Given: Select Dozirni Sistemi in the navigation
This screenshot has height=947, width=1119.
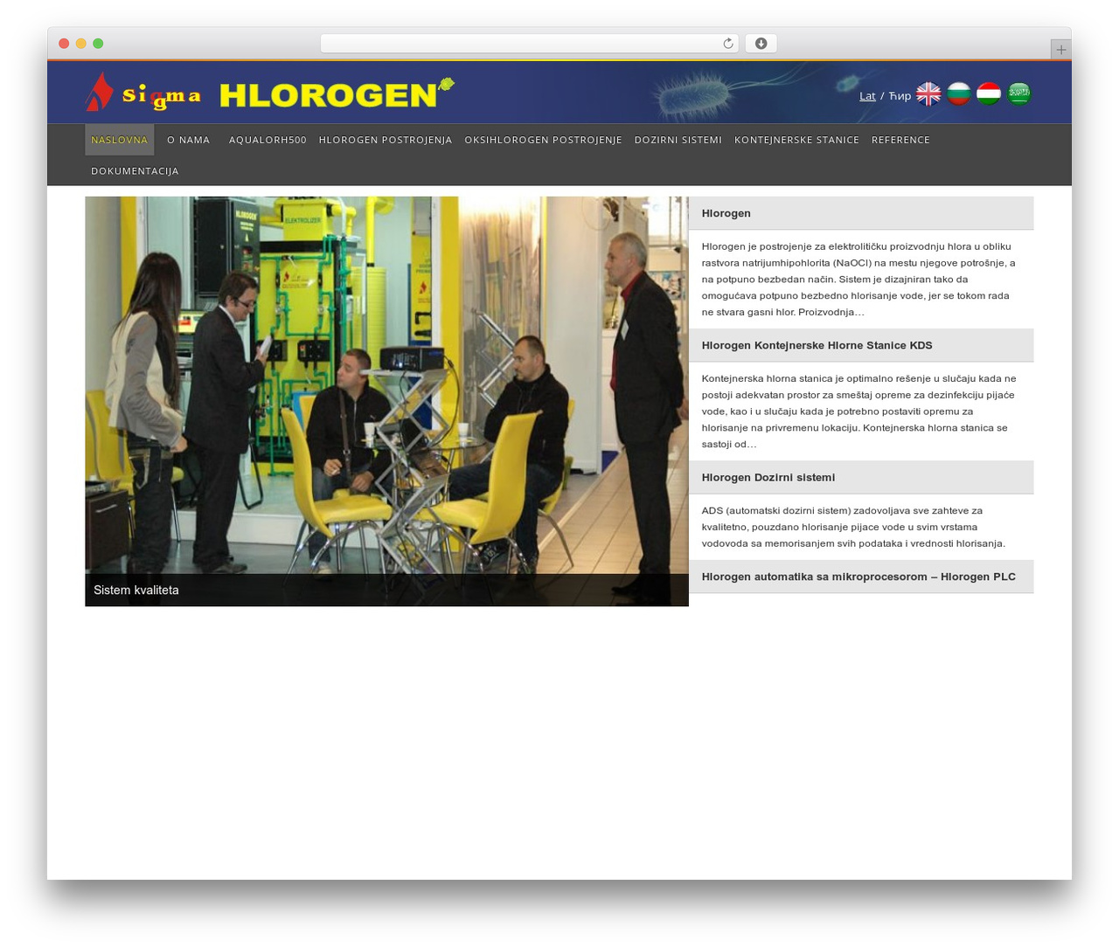Looking at the screenshot, I should pyautogui.click(x=678, y=140).
